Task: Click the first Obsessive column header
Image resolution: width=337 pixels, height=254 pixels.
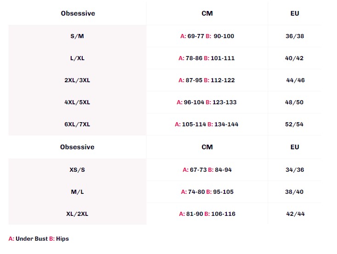Action: (x=78, y=13)
